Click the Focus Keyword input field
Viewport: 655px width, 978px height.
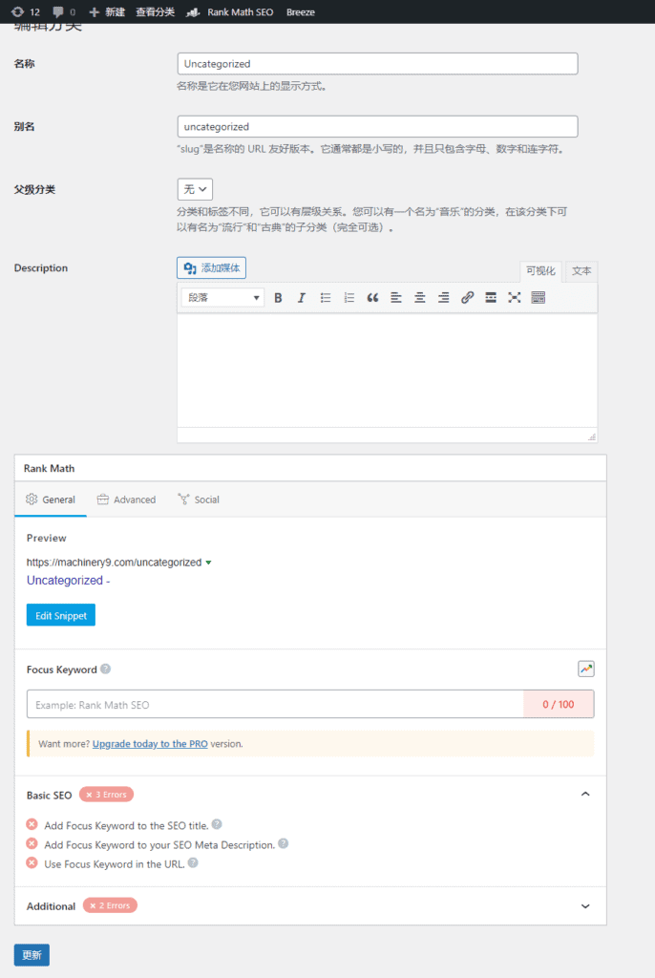click(275, 704)
